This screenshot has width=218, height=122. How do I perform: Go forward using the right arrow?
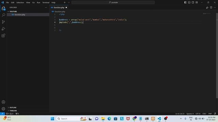(68, 2)
